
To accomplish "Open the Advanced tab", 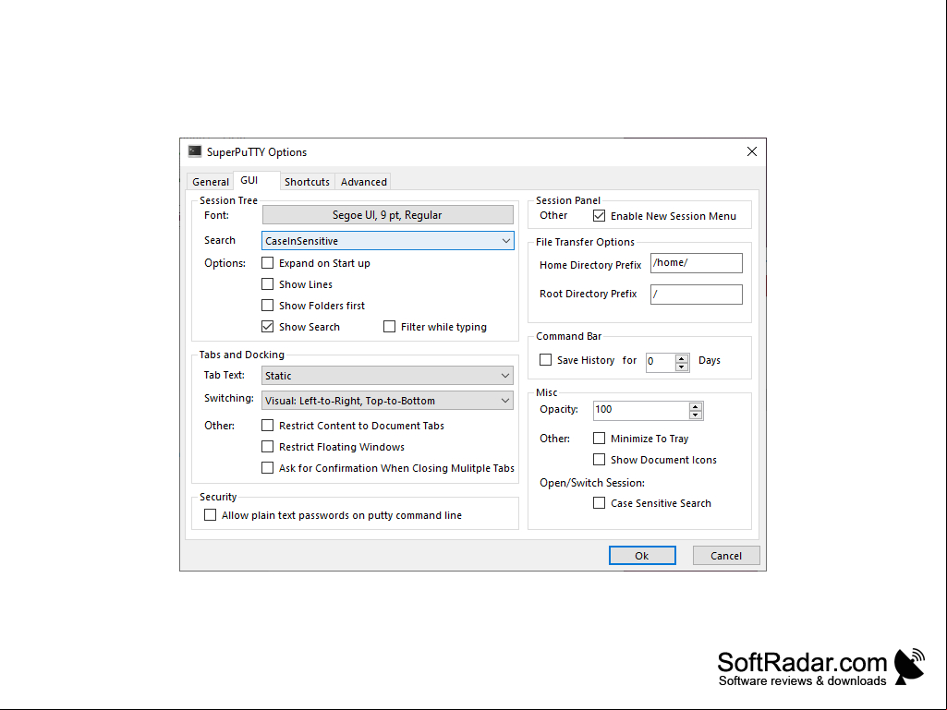I will click(364, 182).
